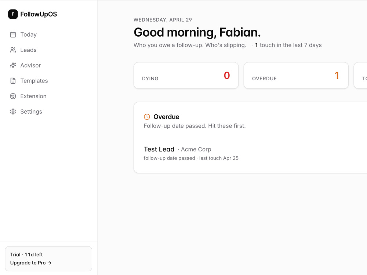Click the people icon beside Leads
Viewport: 367px width, 275px height.
coord(13,50)
